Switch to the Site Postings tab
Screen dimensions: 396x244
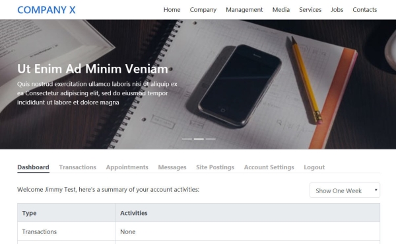(x=215, y=167)
